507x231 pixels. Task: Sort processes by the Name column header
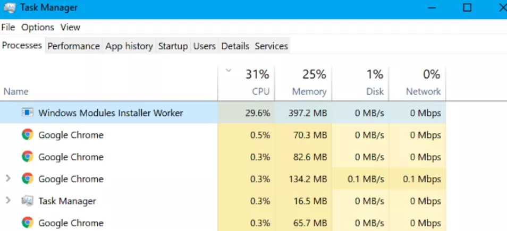16,92
